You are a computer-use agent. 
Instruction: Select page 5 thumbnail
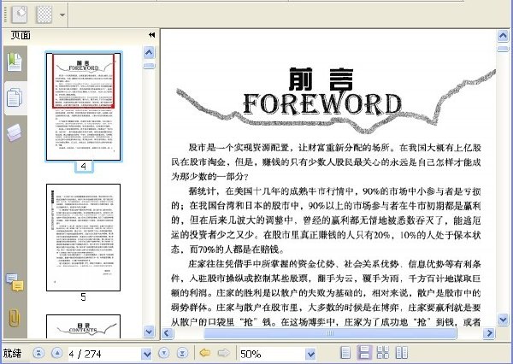click(x=84, y=238)
